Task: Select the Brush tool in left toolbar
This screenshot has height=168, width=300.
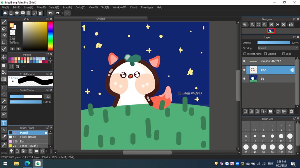Action: click(4, 22)
